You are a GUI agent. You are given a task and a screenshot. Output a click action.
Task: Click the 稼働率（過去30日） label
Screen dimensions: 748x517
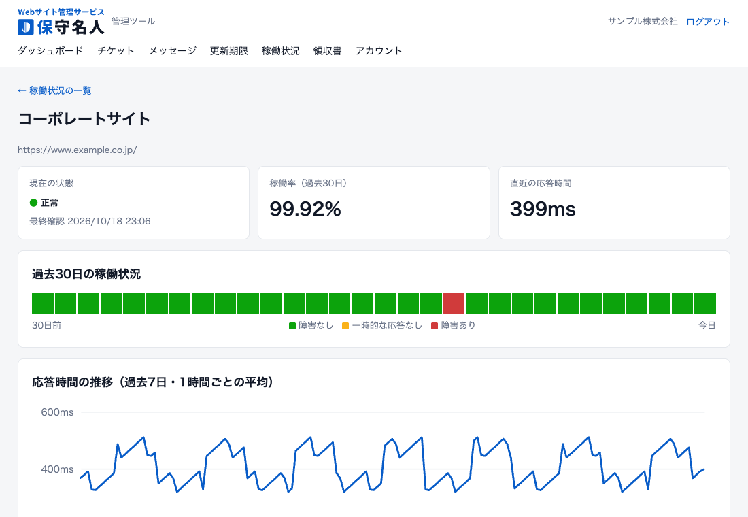click(308, 183)
